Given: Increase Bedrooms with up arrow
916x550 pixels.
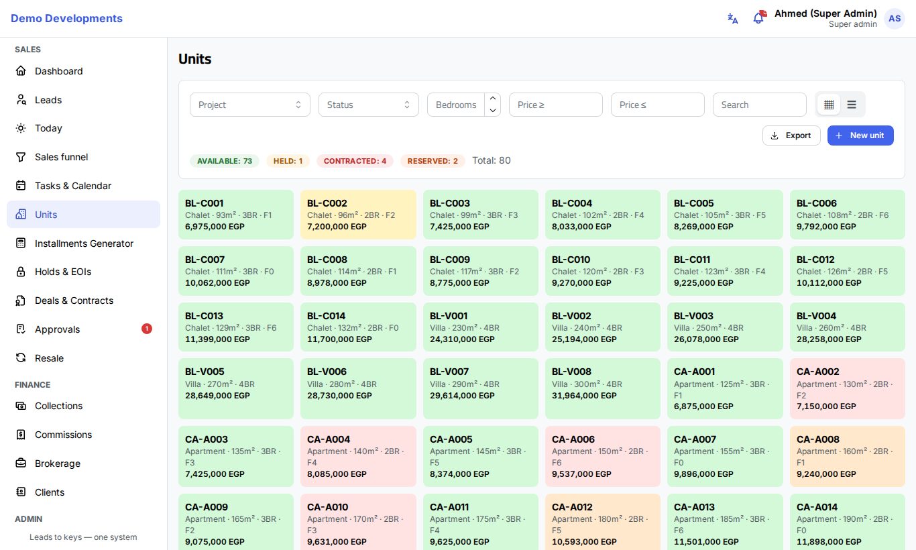Looking at the screenshot, I should (493, 99).
